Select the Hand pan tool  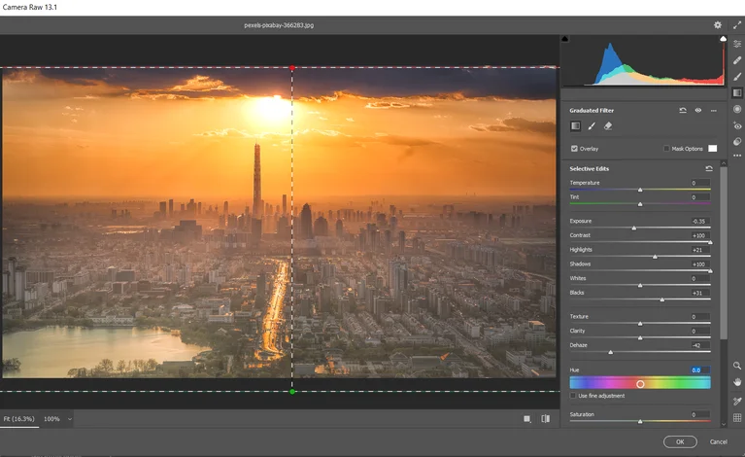coord(737,382)
